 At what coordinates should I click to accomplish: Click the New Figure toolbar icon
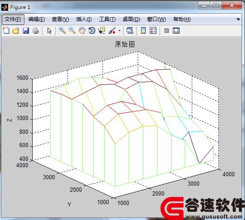(x=6, y=30)
